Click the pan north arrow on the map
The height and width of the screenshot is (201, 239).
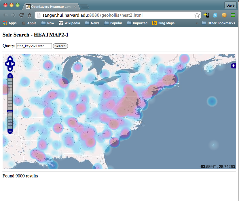click(10, 58)
